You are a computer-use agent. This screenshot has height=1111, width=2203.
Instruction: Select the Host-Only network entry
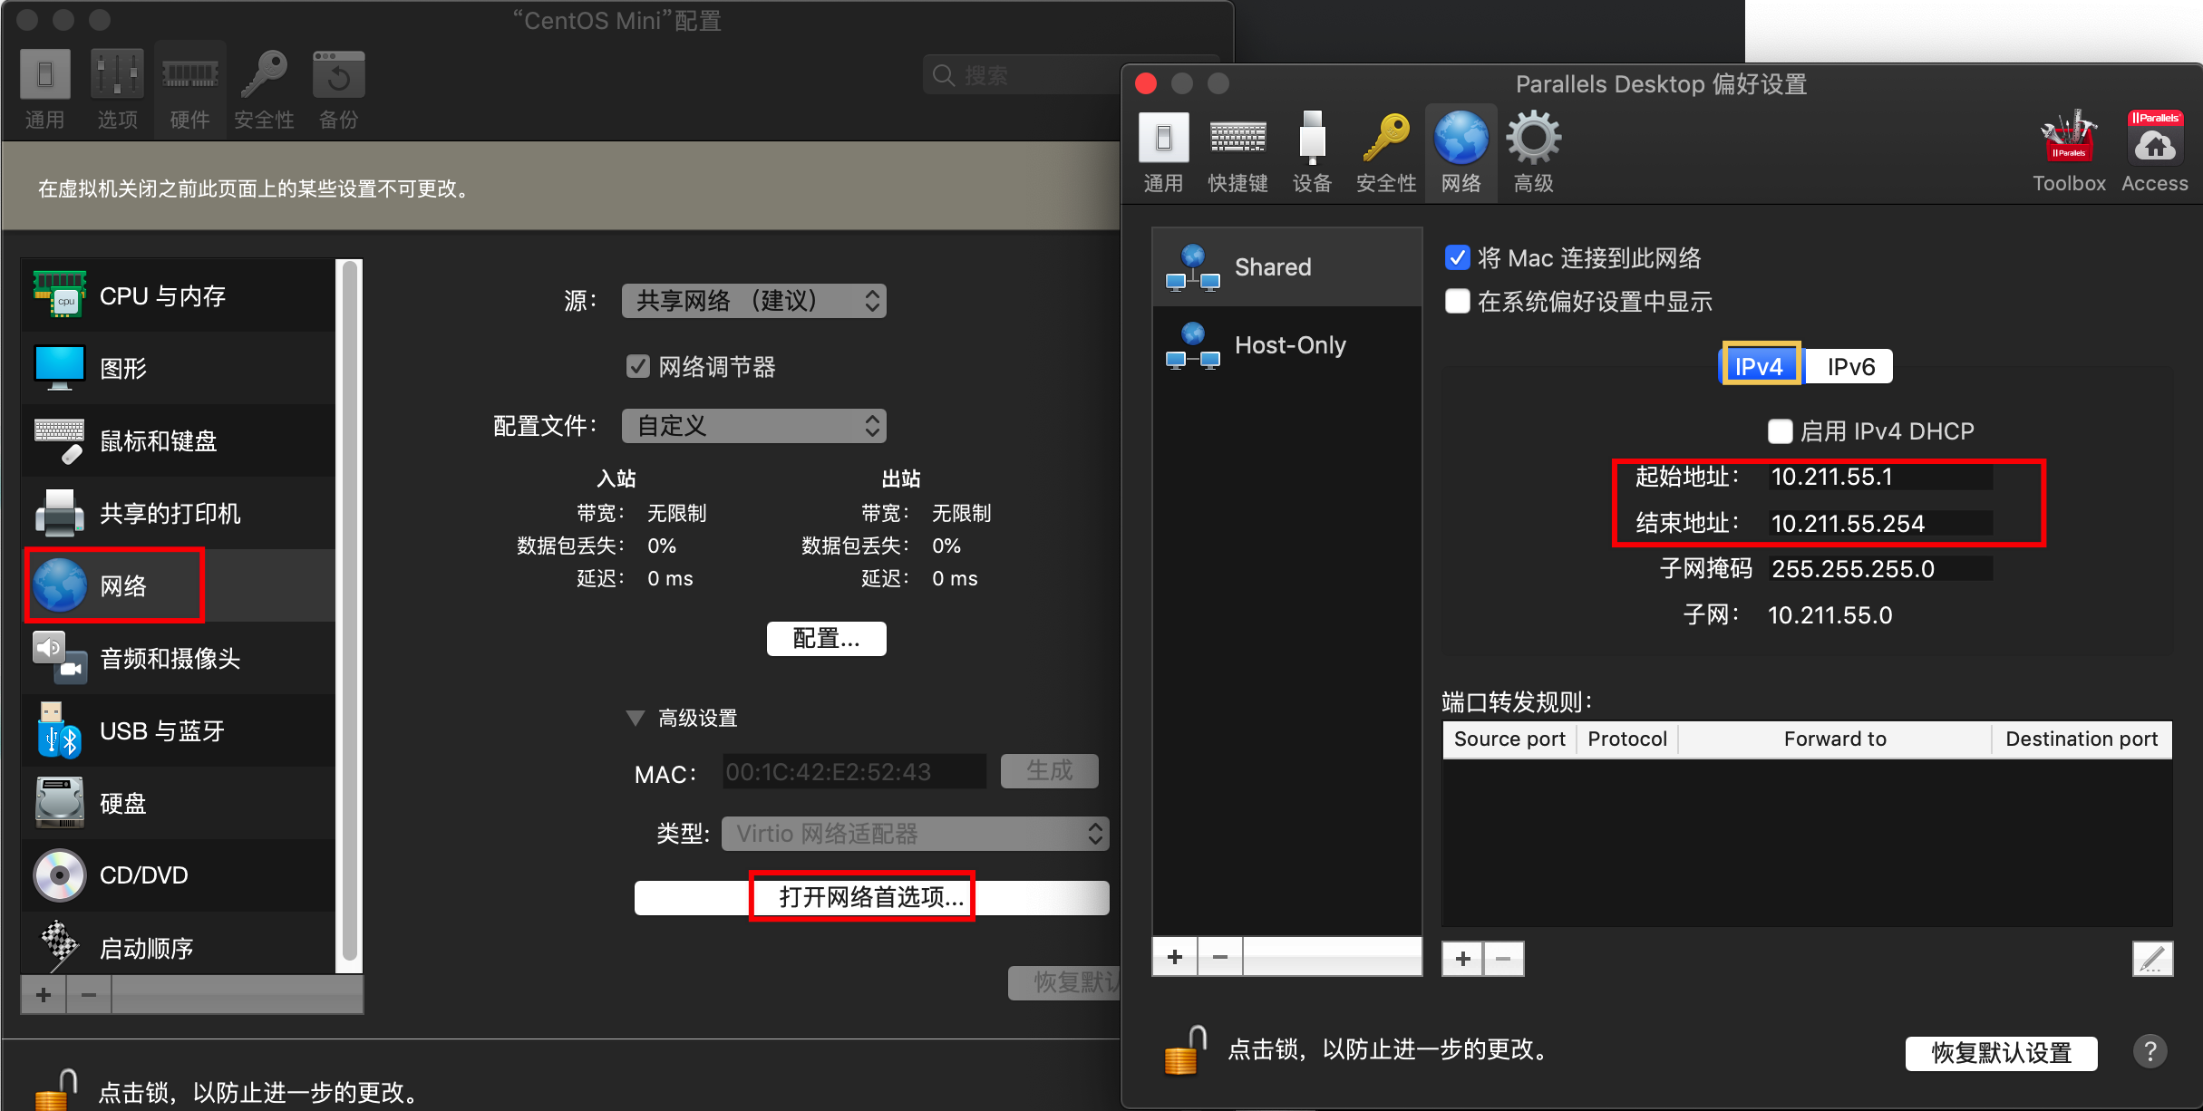(1286, 345)
